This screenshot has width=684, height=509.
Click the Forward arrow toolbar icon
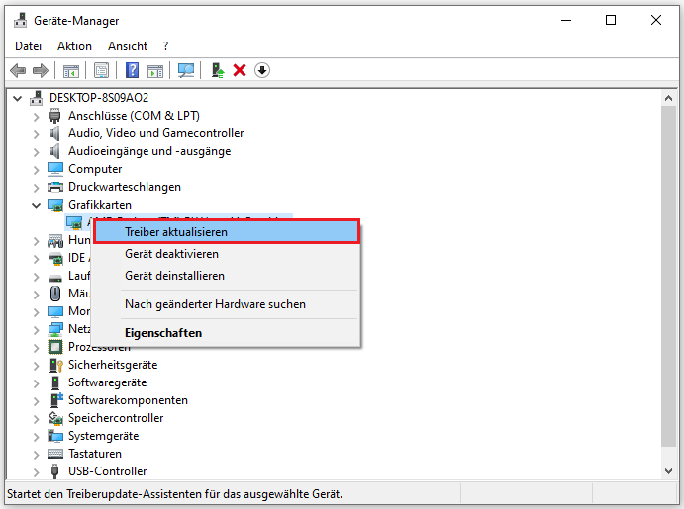point(41,70)
